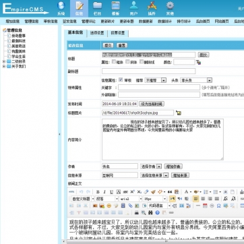Open the 推荐 recommendation level dropdown
Image resolution: width=244 pixels, height=244 pixels.
click(156, 80)
